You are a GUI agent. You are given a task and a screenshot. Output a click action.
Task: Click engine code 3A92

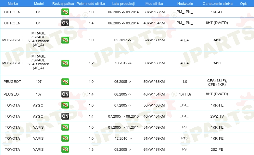pyautogui.click(x=217, y=63)
